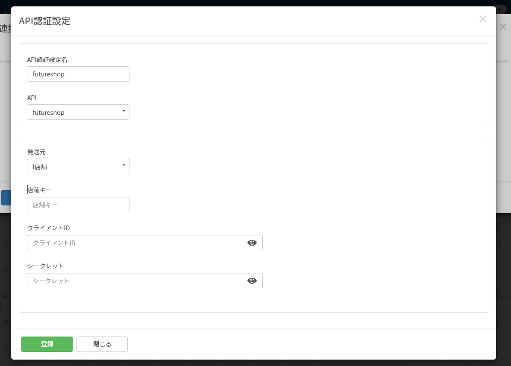Click the シークレット label text

(45, 266)
